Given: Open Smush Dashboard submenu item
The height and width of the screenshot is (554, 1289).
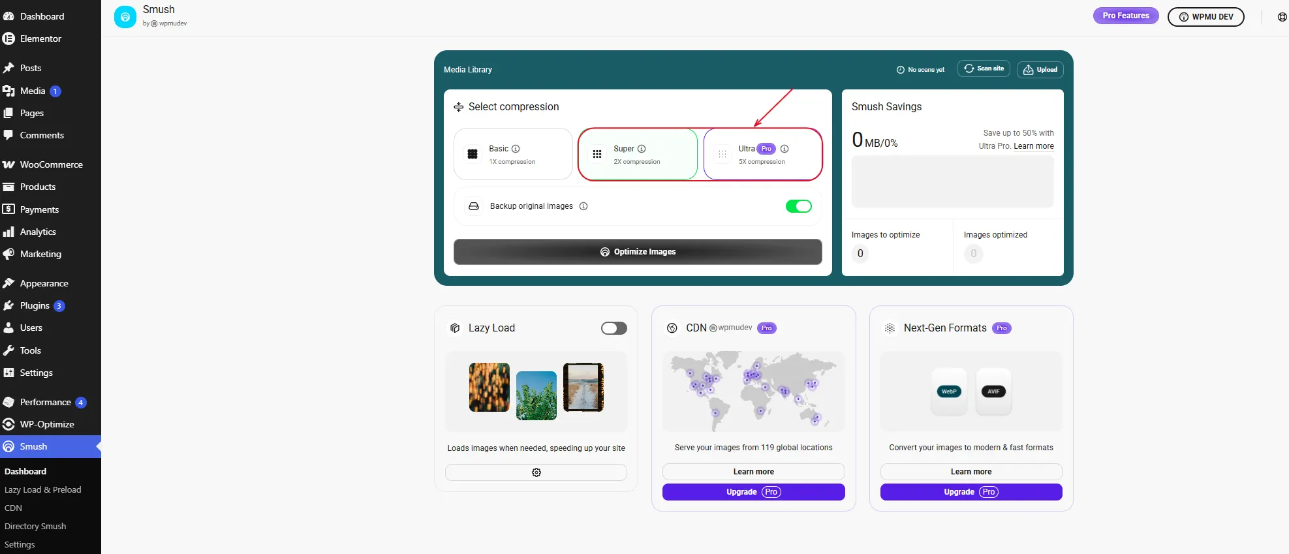Looking at the screenshot, I should pos(25,471).
